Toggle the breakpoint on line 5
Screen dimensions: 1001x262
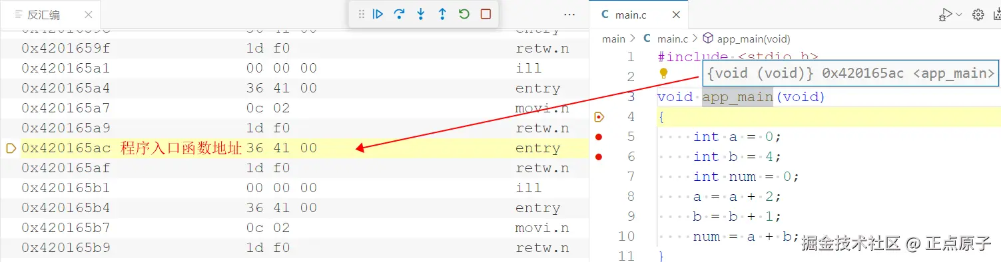tap(599, 137)
